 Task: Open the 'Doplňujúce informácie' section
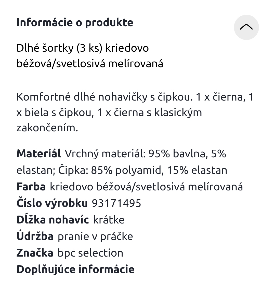click(75, 269)
